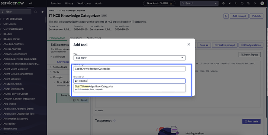The image size is (268, 135).
Task: Click the ServiceNow logo
Action: pos(12,3)
